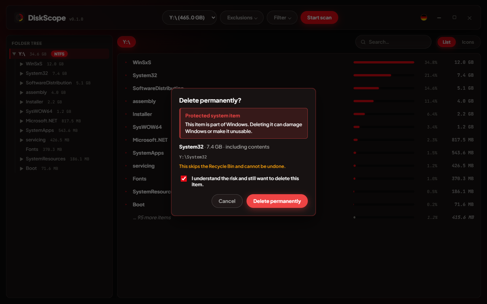This screenshot has height=304, width=487.
Task: Click System32 usage bar at 21.4%
Action: (384, 75)
